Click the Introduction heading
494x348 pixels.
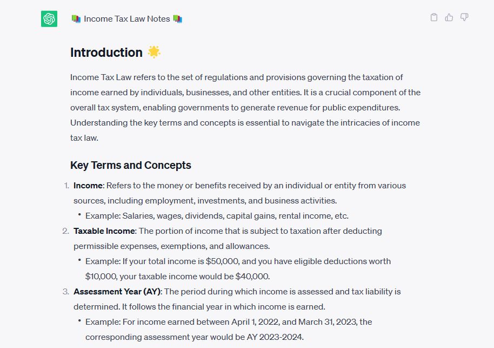[x=106, y=52]
